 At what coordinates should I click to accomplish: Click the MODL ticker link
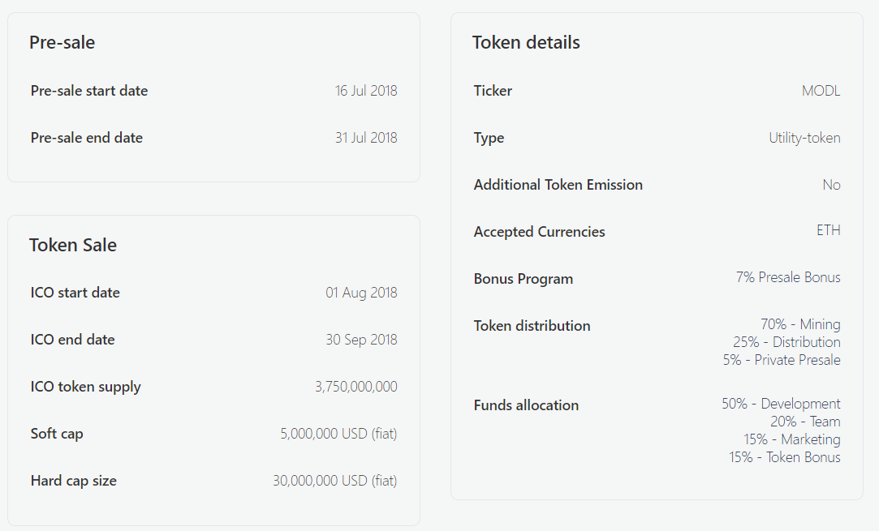click(821, 91)
